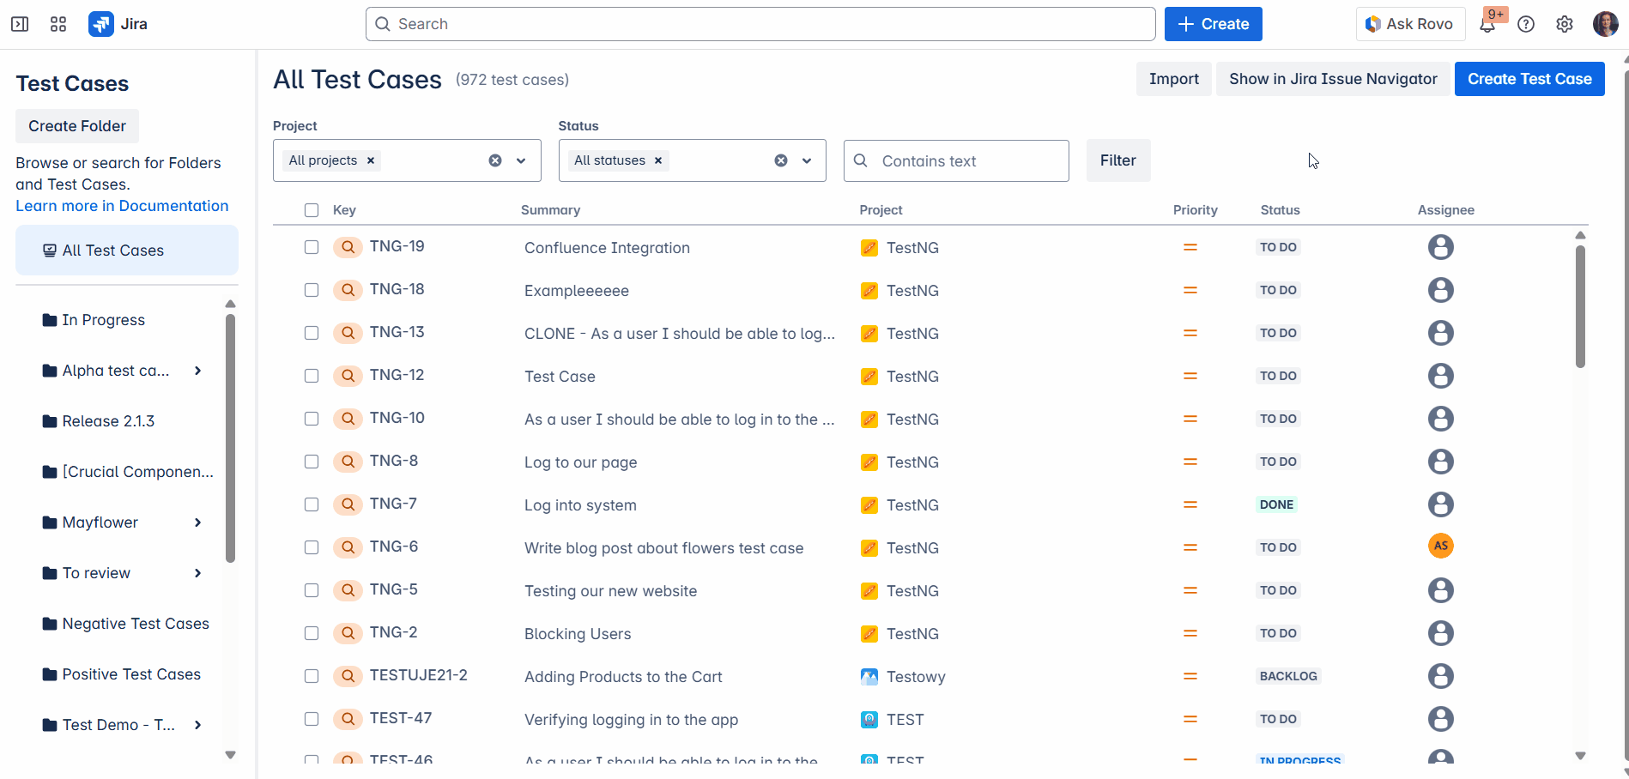Check the TNG-13 row checkbox

[x=312, y=333]
